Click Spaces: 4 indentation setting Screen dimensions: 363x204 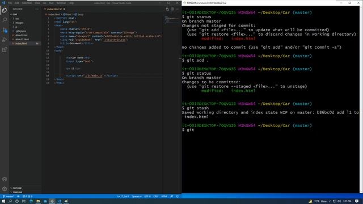click(x=137, y=197)
